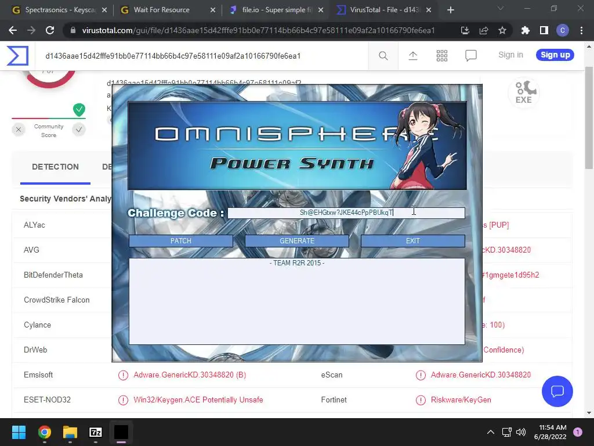Show hidden system tray icons chevron

click(491, 432)
